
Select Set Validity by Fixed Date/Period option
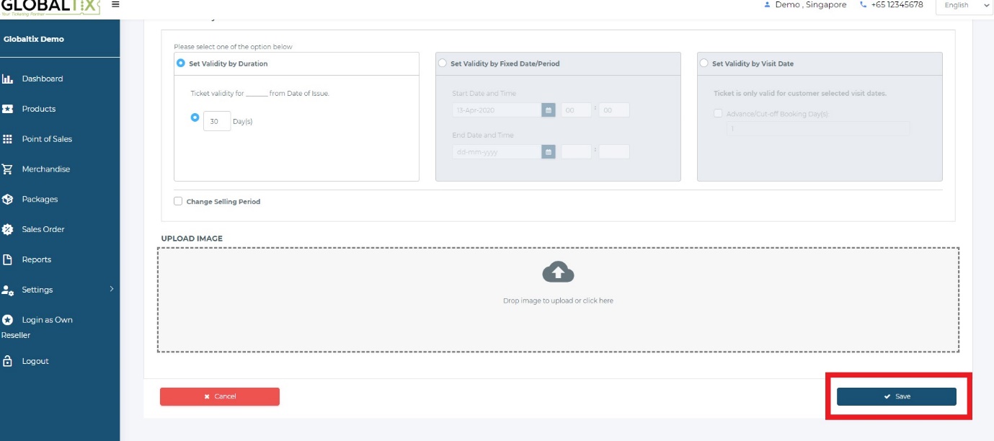click(443, 63)
